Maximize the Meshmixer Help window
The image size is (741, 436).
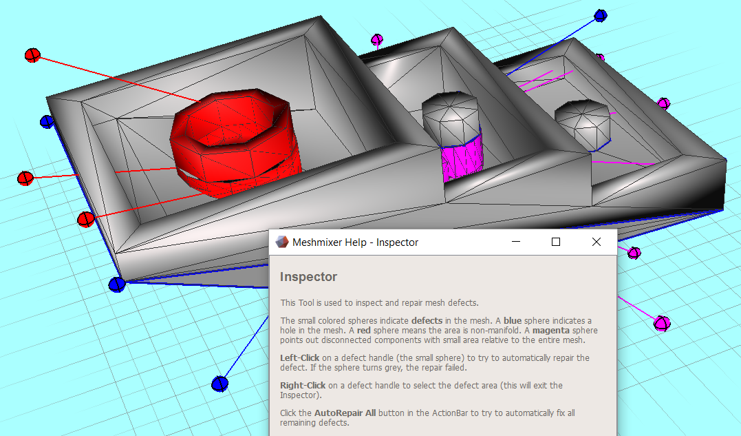click(x=555, y=242)
